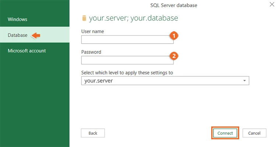Click the 'your.server; your.database' heading text
The height and width of the screenshot is (147, 276).
click(134, 18)
